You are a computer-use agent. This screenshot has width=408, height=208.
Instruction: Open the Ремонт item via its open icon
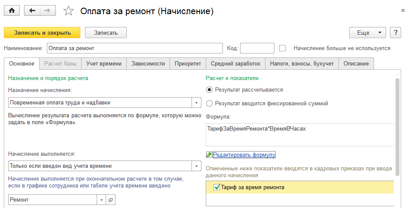pos(110,199)
